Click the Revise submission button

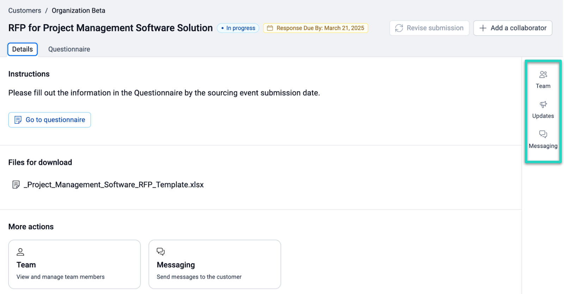point(429,28)
